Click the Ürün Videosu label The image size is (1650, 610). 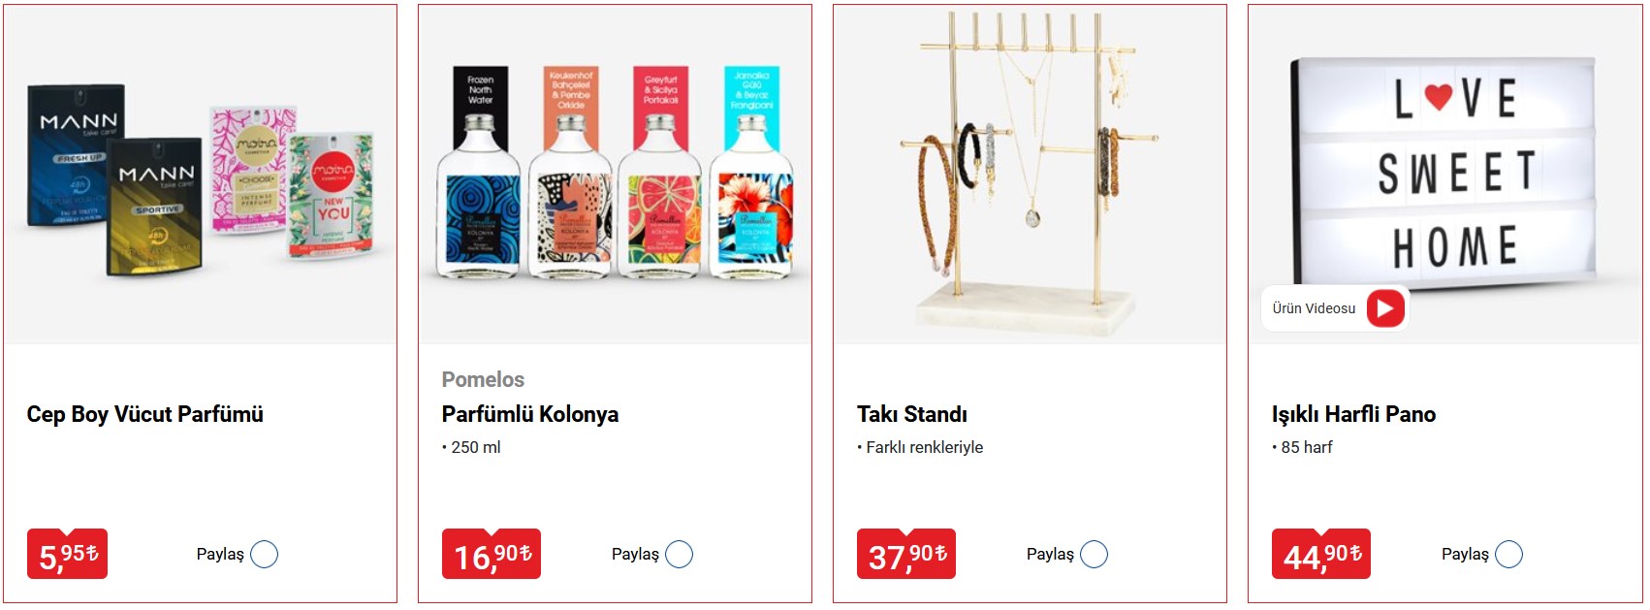point(1314,308)
